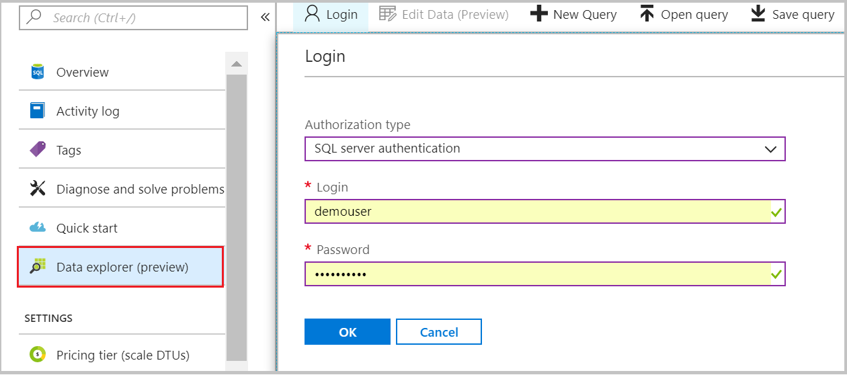Open the Authorization type dropdown

(544, 149)
